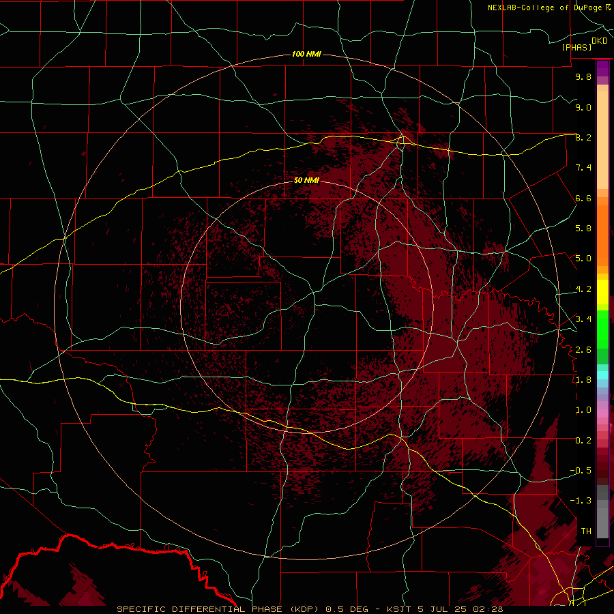
Task: Select the bright green segment of color bar
Action: pos(602,329)
